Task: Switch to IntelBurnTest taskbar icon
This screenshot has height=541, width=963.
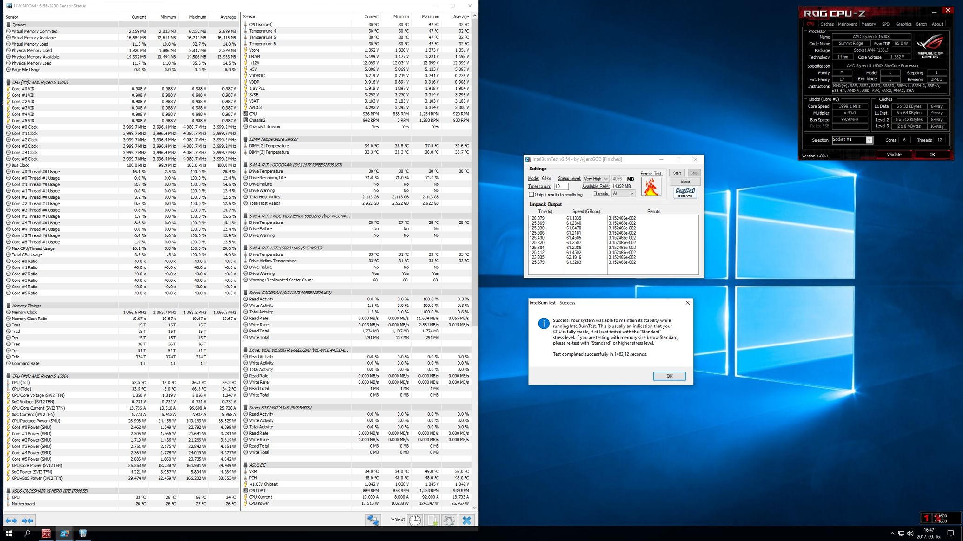Action: [x=64, y=534]
